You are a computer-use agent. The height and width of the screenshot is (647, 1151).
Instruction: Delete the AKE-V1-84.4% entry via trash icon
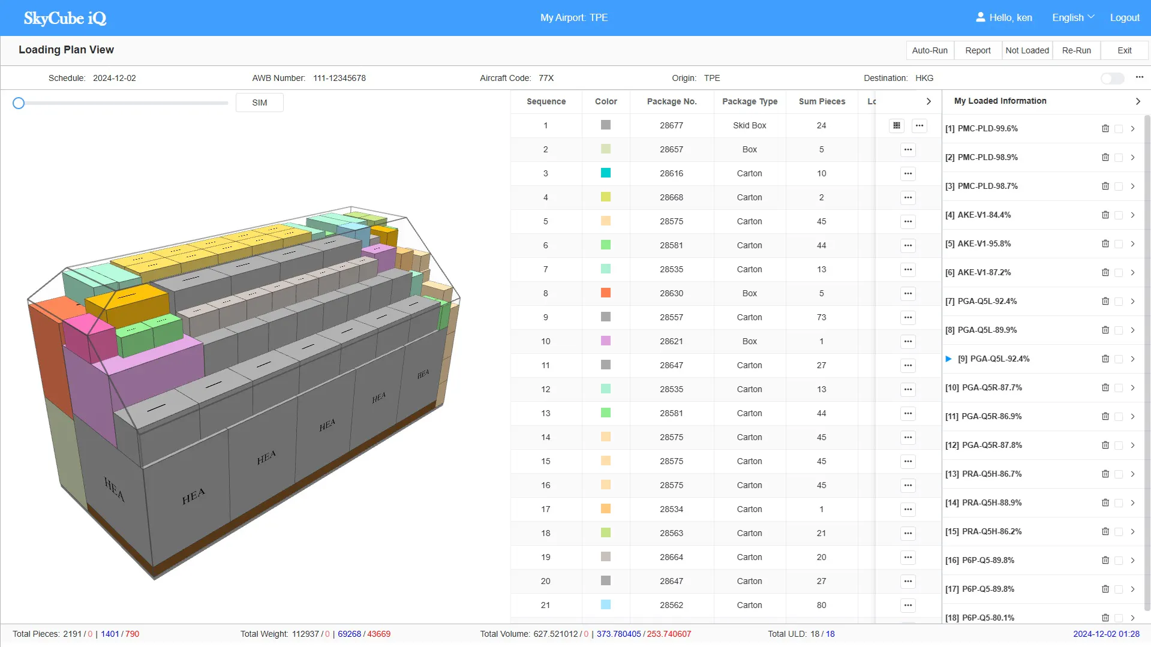point(1105,215)
